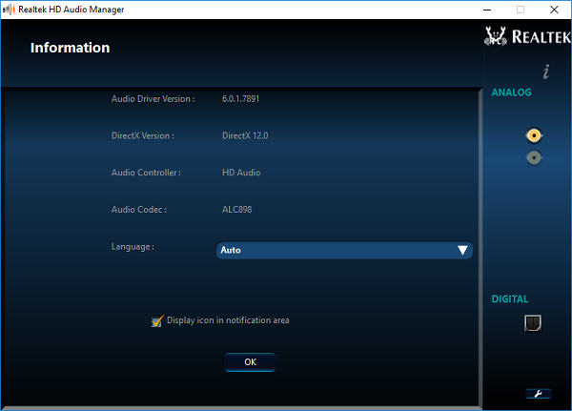Uncheck Display icon in notification area
Screen dimensions: 572x411
pyautogui.click(x=157, y=321)
